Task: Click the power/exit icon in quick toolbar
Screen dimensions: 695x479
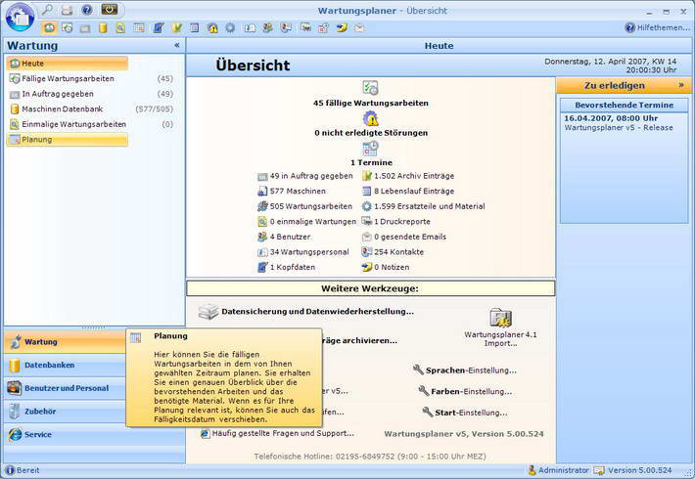Action: 109,10
